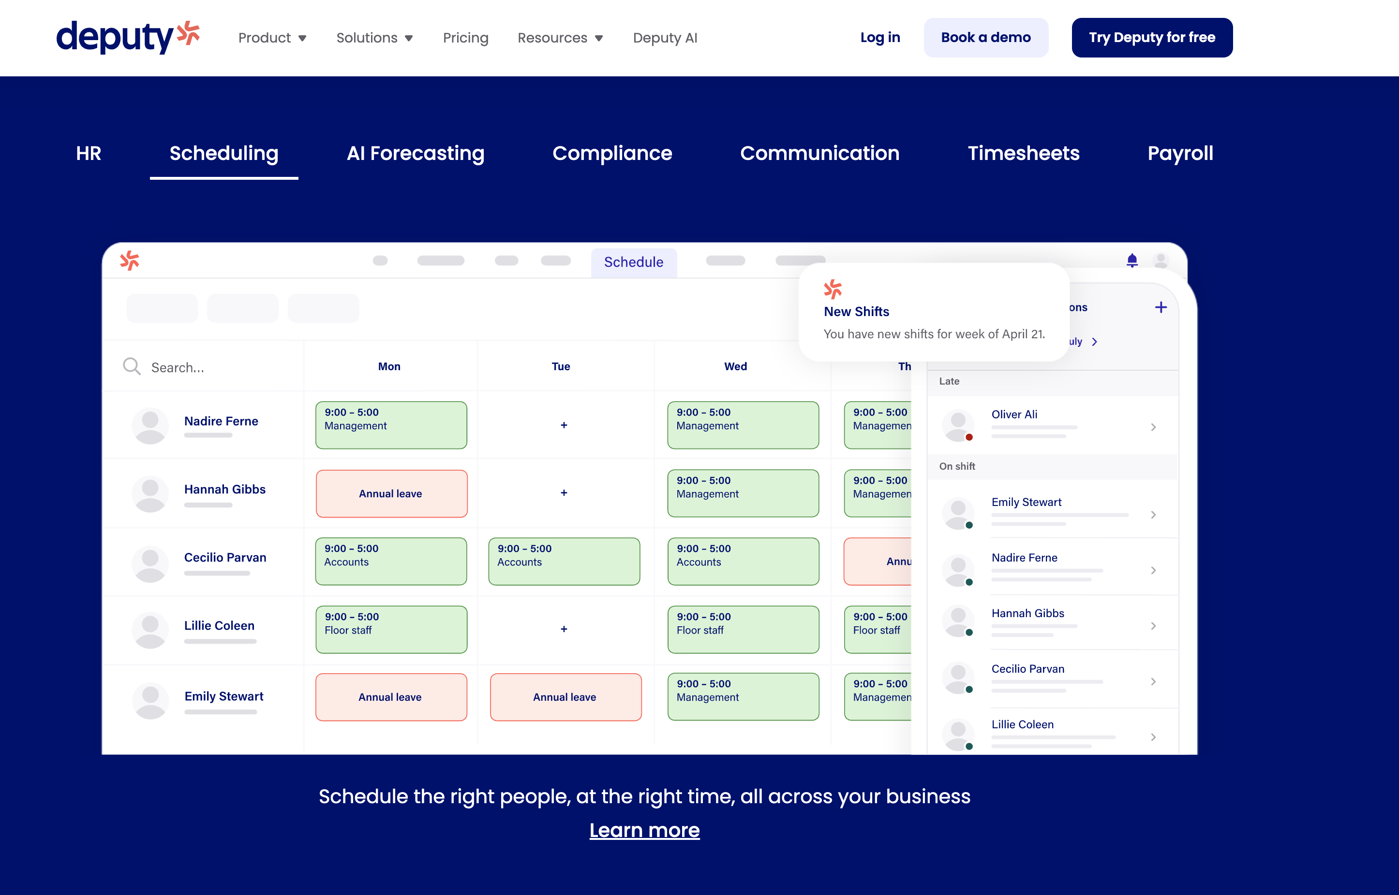Select the Scheduling tab

[x=224, y=153]
